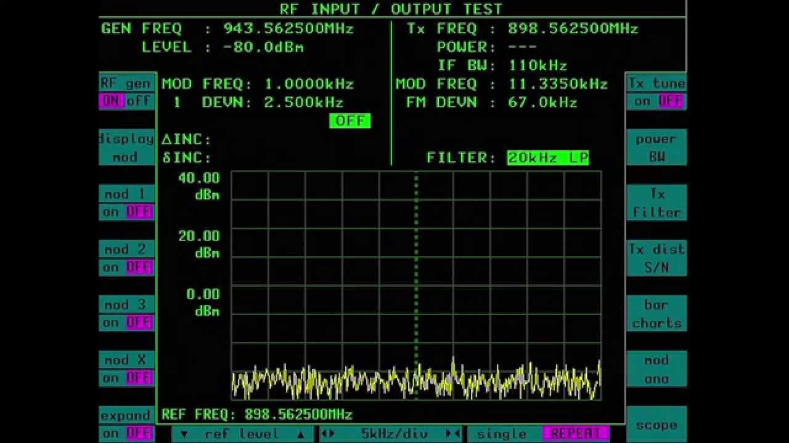Viewport: 789px width, 443px height.
Task: Click RF INPUT / OUTPUT TEST title
Action: pos(391,9)
